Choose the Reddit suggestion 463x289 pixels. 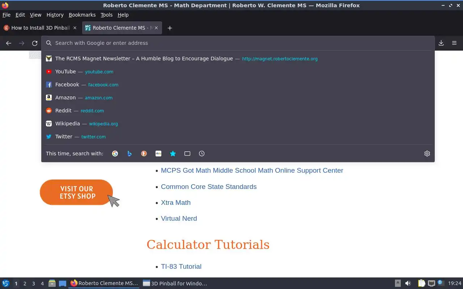(x=238, y=111)
